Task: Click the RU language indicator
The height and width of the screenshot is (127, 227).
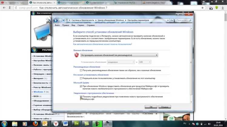Action: (185, 124)
